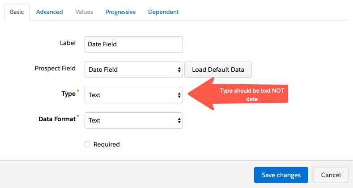Click the Data Format select arrows icon
Screen dimensions: 353x188
coord(179,120)
